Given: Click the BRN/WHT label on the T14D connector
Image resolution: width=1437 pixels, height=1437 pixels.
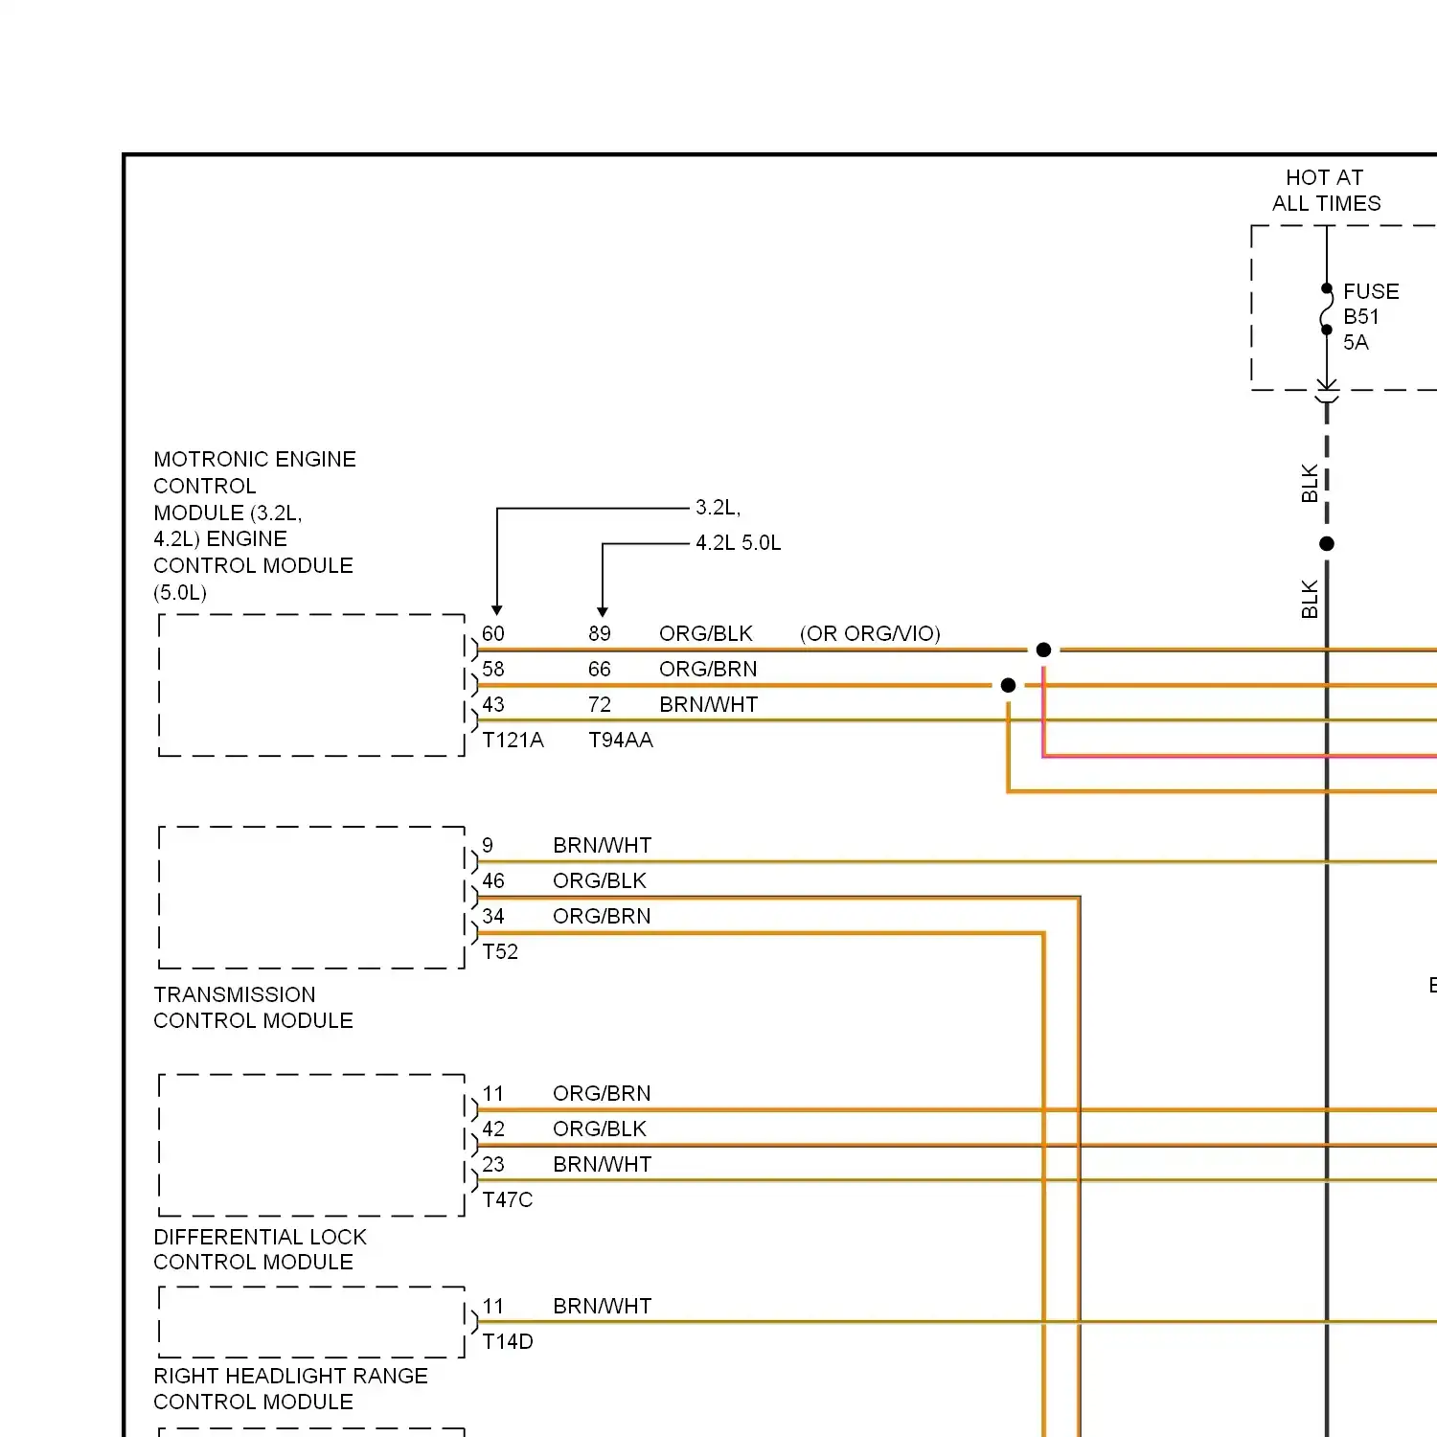Looking at the screenshot, I should pos(603,1306).
